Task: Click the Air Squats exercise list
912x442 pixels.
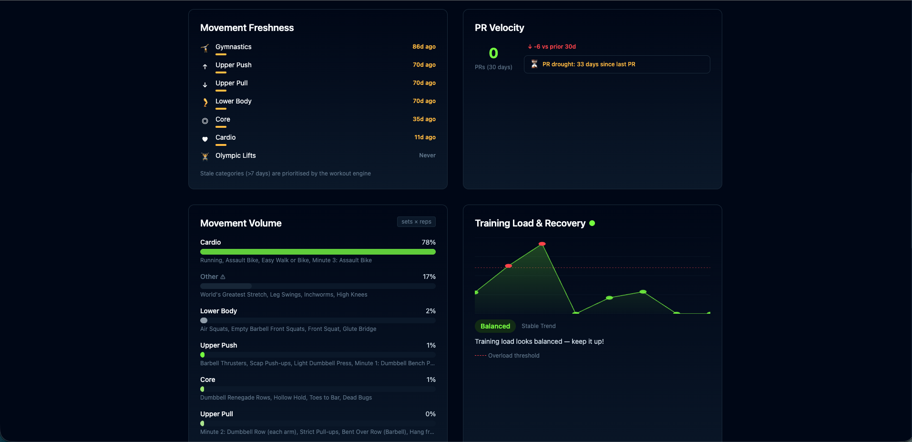Action: 288,329
